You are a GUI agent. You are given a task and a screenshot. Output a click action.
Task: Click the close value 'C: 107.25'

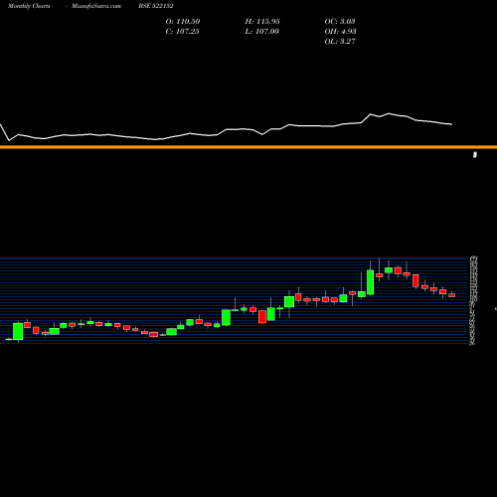(182, 32)
